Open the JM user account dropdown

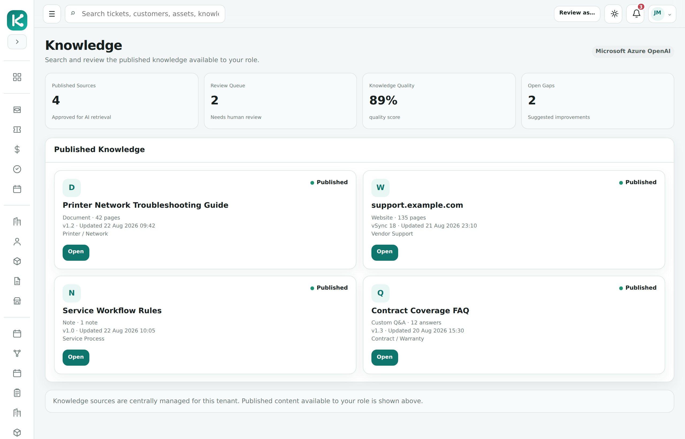[662, 14]
